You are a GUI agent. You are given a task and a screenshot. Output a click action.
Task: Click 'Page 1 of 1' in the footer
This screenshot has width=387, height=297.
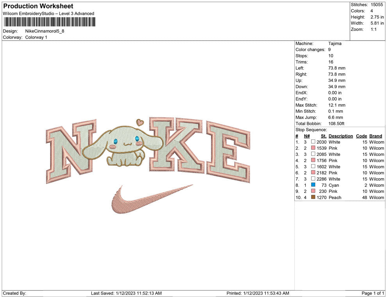pos(373,293)
